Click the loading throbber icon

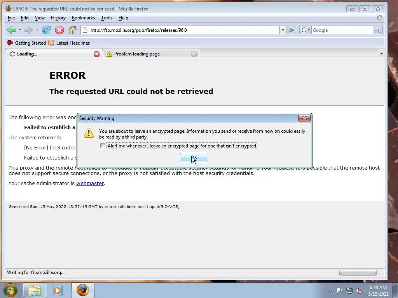click(379, 18)
